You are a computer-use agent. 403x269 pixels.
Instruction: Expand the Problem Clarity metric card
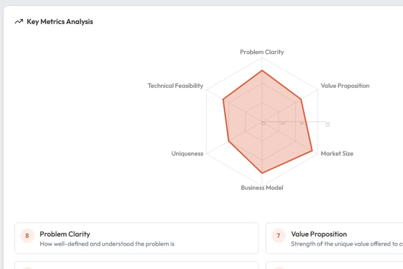[135, 238]
